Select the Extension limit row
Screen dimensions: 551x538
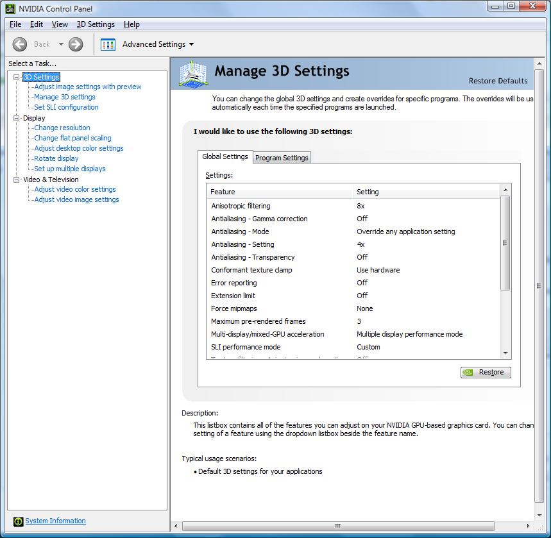coord(353,296)
